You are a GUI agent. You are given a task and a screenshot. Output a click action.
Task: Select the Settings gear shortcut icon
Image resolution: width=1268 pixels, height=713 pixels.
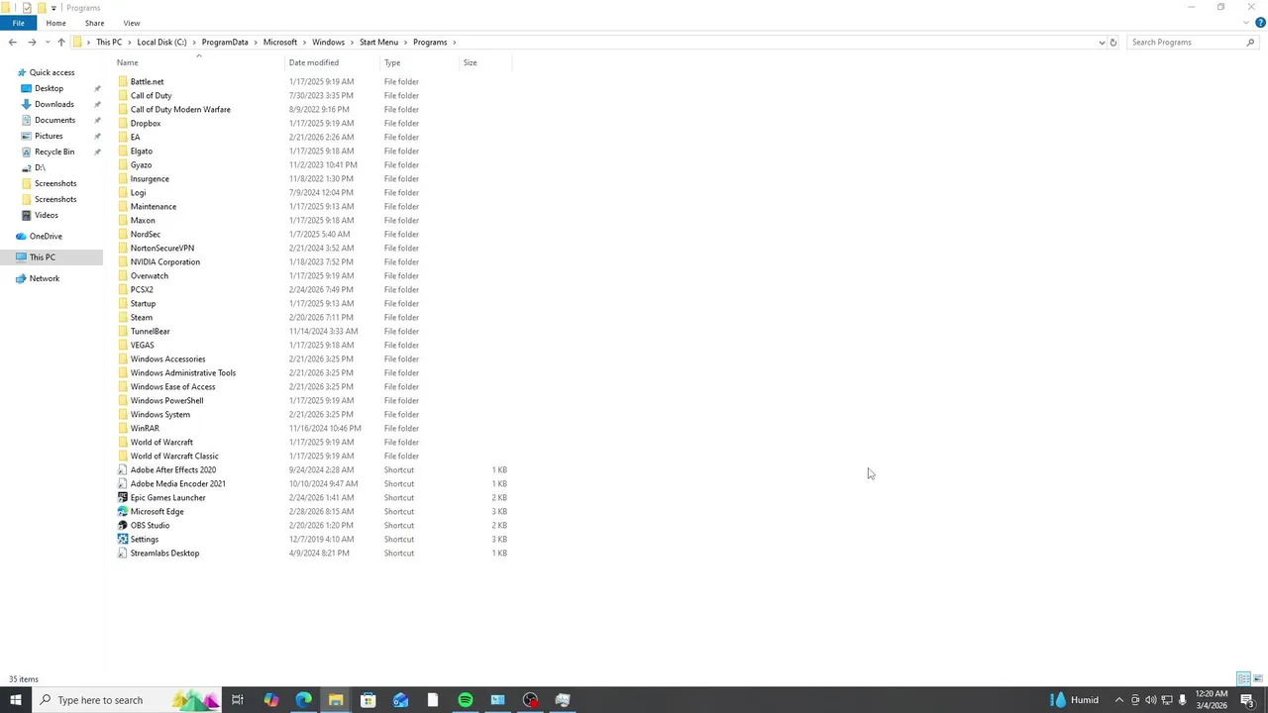pyautogui.click(x=123, y=539)
